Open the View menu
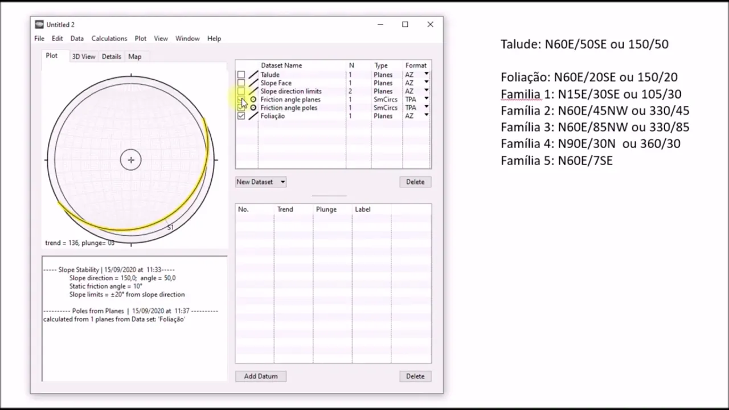729x410 pixels. point(161,39)
